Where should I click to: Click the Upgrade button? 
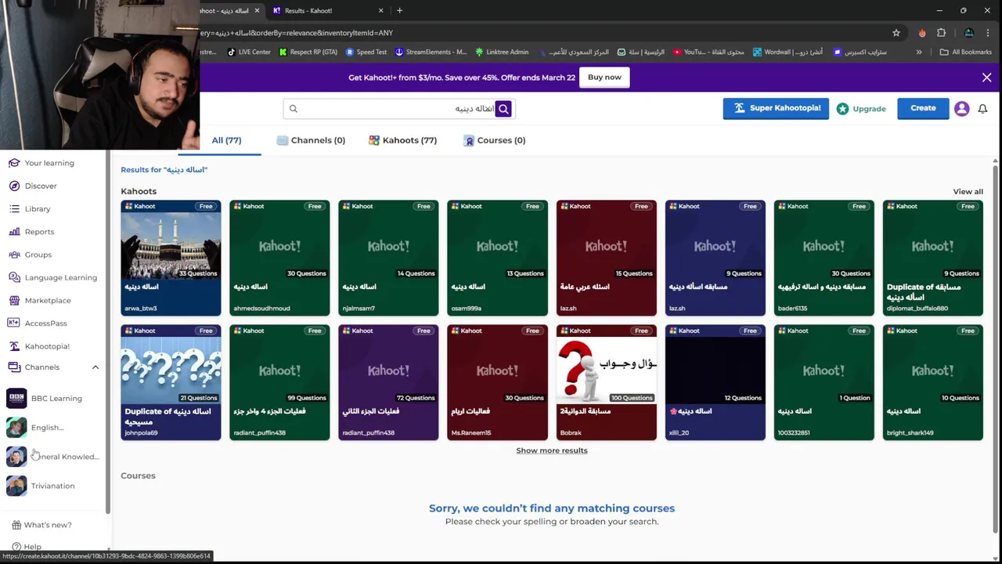[x=861, y=109]
